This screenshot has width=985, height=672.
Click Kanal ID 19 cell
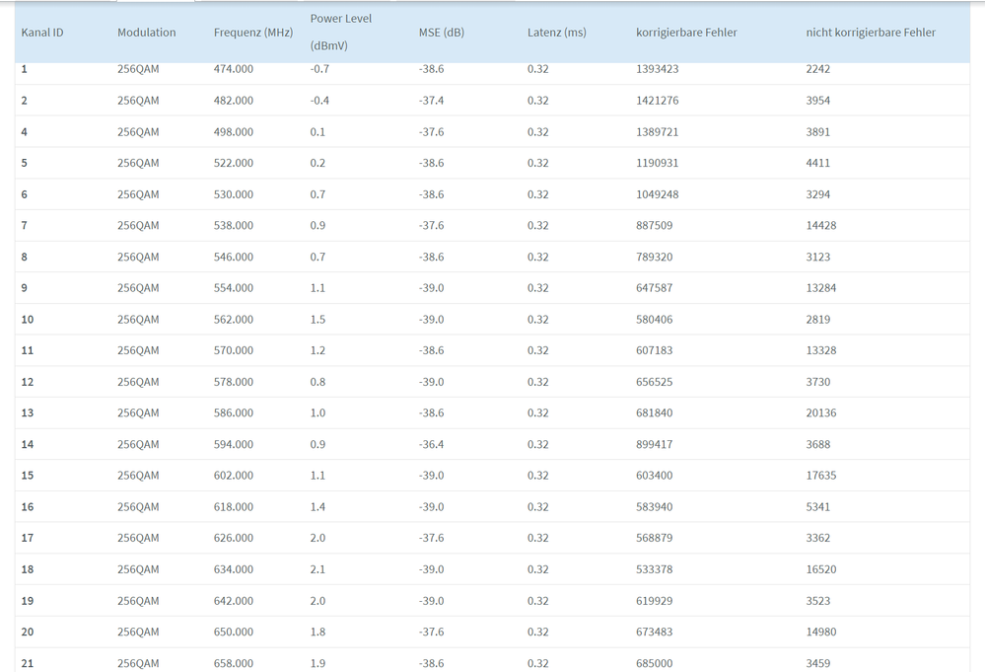pyautogui.click(x=28, y=600)
